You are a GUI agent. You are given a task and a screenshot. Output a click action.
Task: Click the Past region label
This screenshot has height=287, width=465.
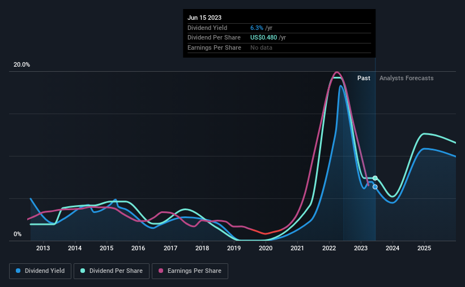click(364, 78)
